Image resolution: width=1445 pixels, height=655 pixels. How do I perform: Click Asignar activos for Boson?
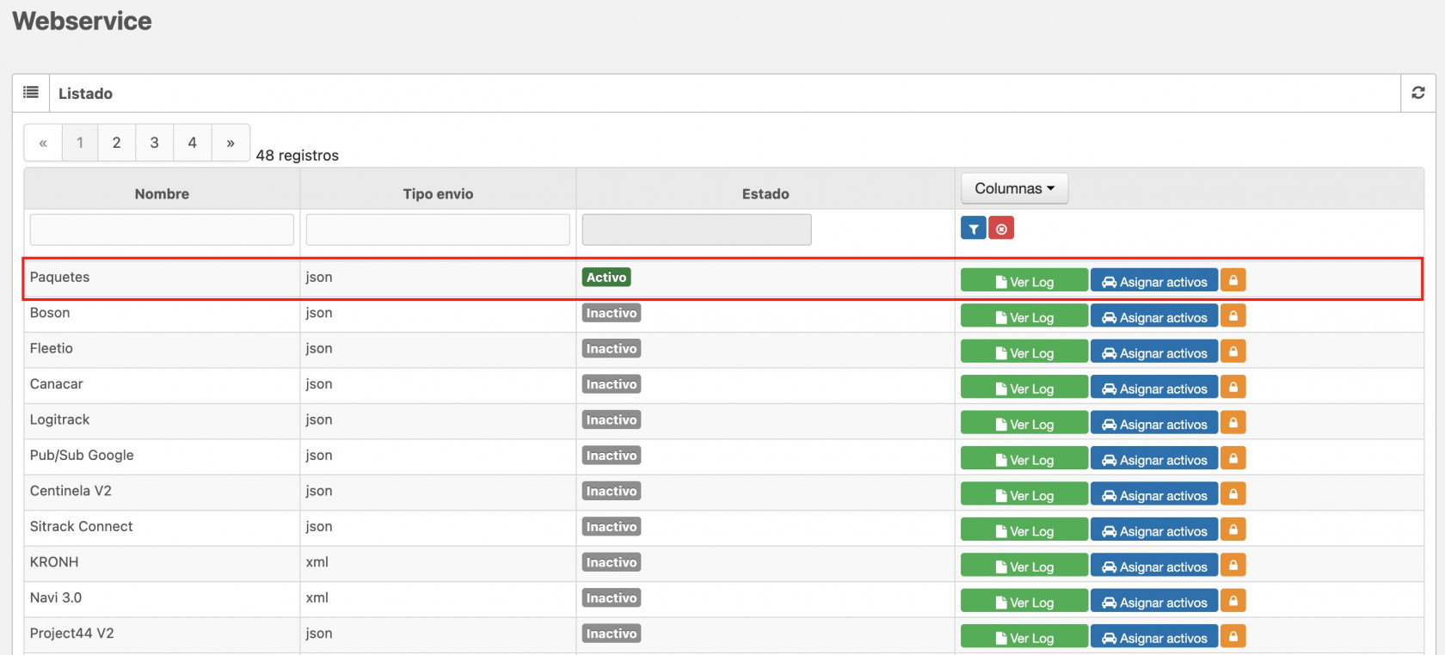1154,317
